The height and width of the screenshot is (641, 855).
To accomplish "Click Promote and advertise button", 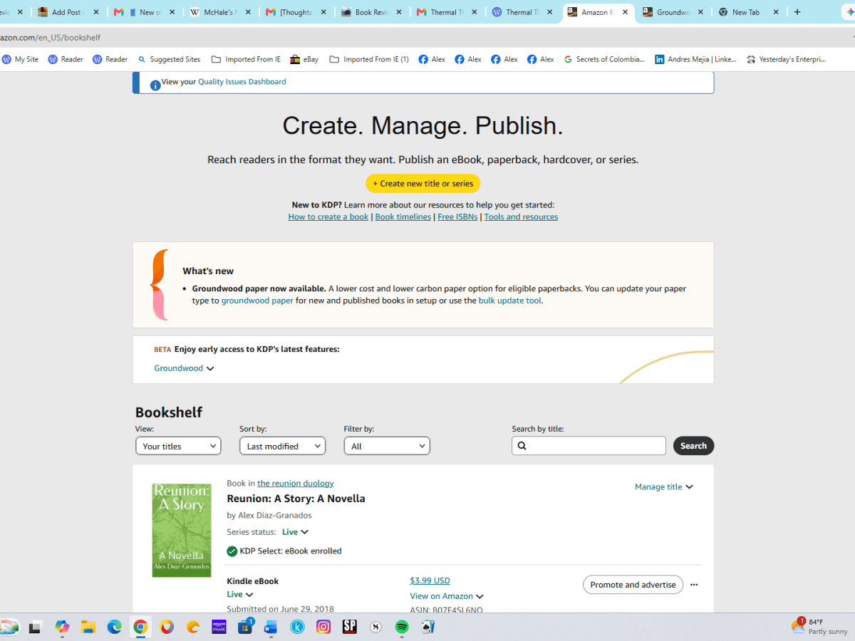I will tap(633, 585).
